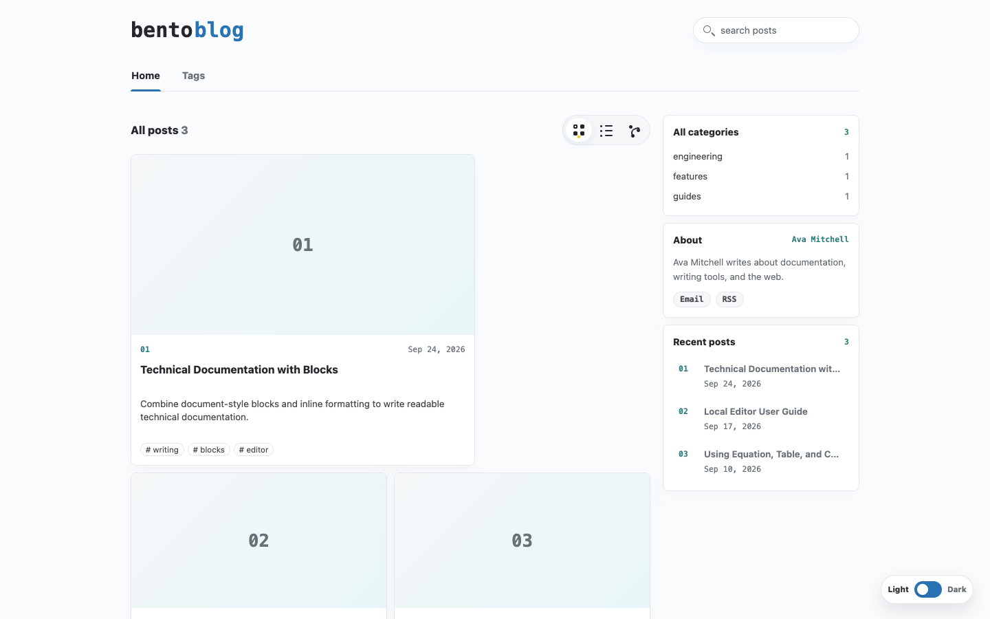The height and width of the screenshot is (619, 990).
Task: Click the Recent posts heading
Action: 704,342
